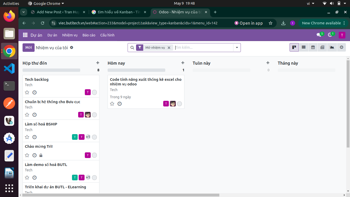
Task: Open the Odoo apps grid menu
Action: pos(25,35)
